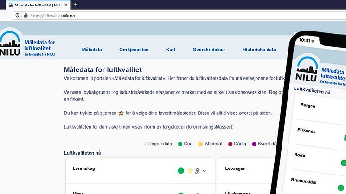Click the En tjeneste fra NILU tagline in the header

pos(39,54)
